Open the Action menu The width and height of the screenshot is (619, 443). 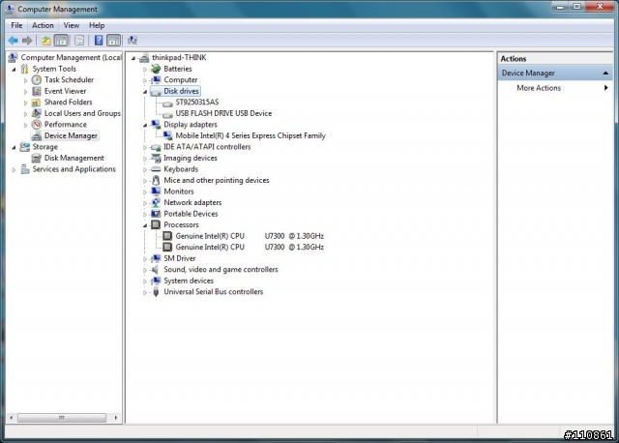click(x=43, y=25)
